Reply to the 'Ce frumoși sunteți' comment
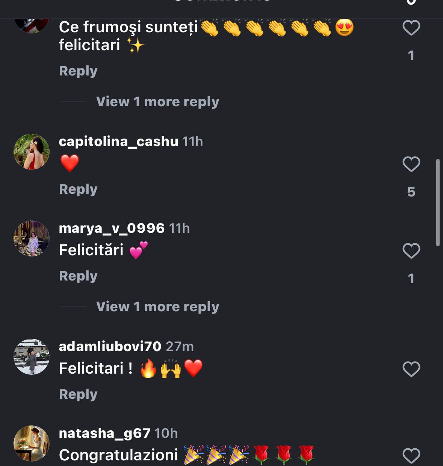 78,71
